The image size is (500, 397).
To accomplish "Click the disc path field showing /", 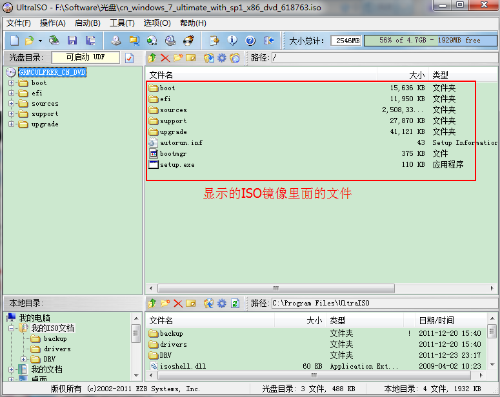I will pos(385,57).
